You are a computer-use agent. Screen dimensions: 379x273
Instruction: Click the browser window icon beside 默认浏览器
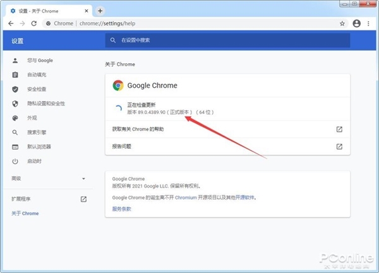coord(15,147)
